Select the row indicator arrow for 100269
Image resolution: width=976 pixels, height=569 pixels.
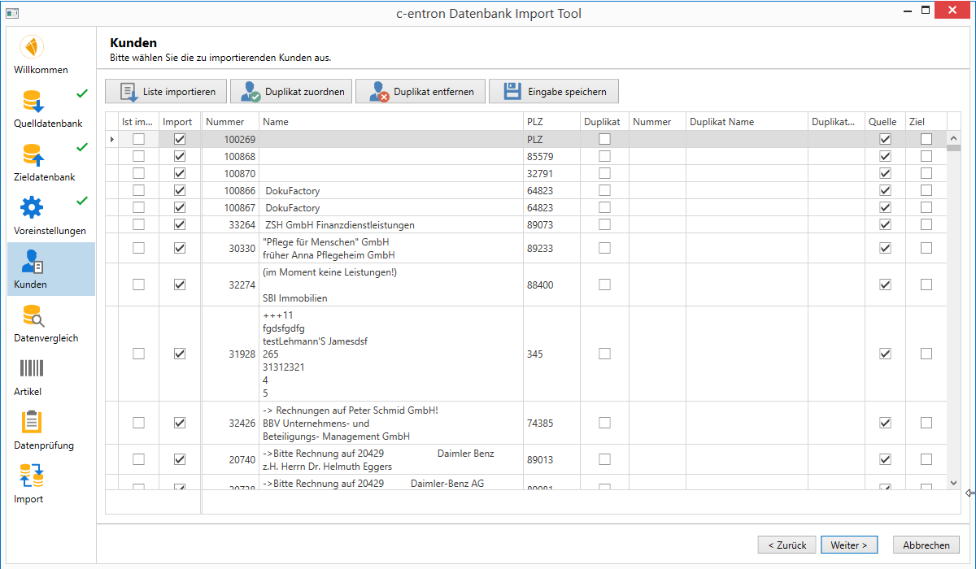[x=112, y=140]
